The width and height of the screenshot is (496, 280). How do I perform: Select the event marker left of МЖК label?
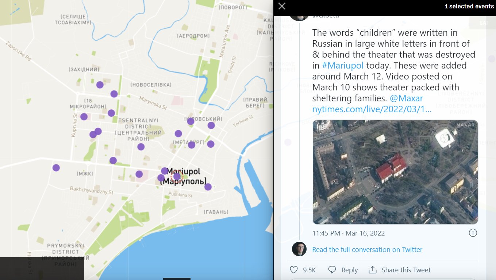56,168
